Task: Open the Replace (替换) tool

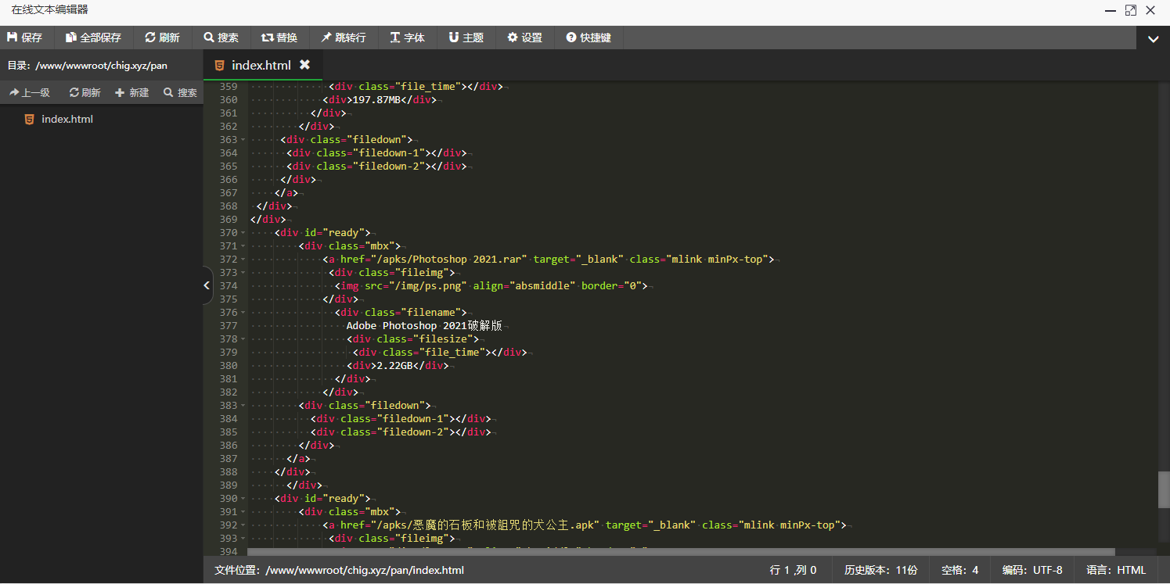Action: [279, 38]
